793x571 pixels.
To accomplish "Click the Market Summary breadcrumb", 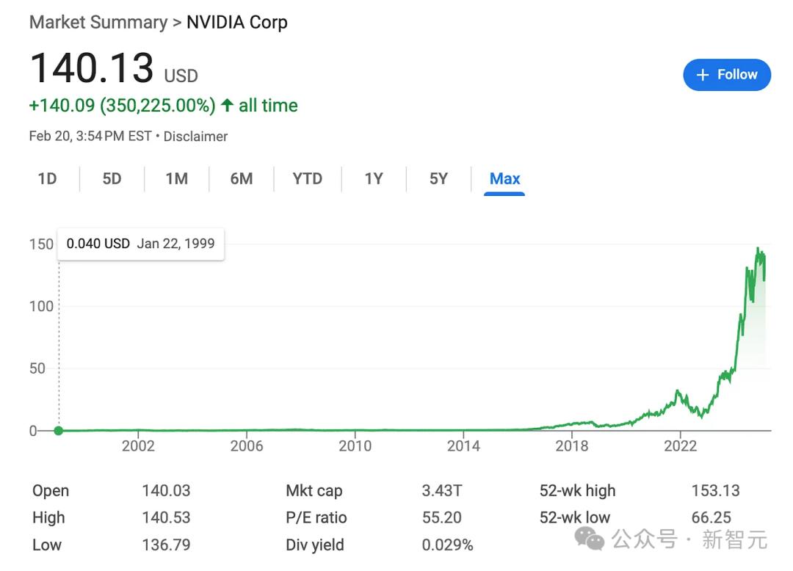I will click(x=98, y=22).
